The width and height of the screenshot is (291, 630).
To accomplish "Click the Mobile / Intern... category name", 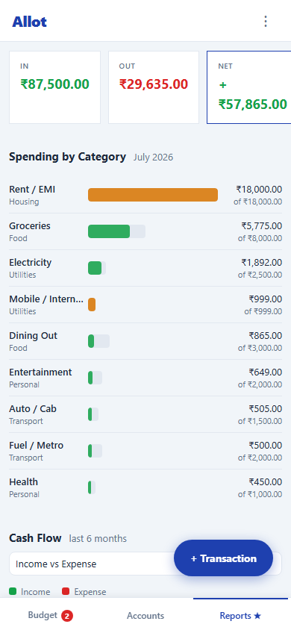I will point(46,299).
